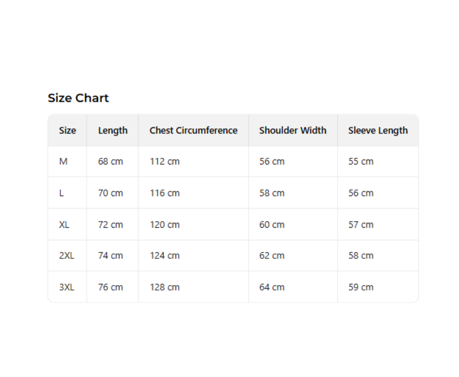
Task: Click the Size Chart heading
Action: click(x=78, y=98)
